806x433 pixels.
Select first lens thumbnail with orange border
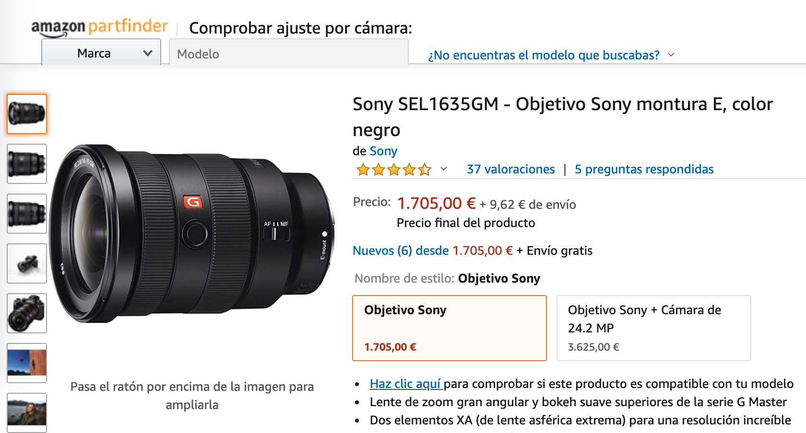click(27, 114)
